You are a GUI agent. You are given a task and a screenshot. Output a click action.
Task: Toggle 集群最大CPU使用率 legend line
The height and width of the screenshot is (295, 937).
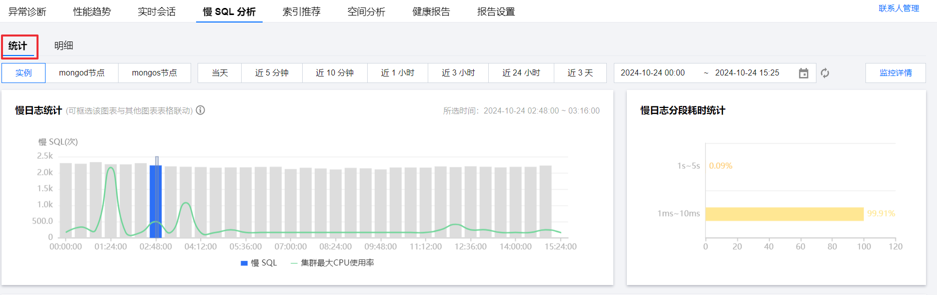[294, 263]
